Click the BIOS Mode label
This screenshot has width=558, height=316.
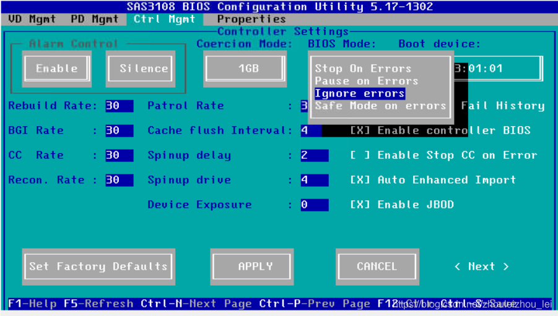point(342,44)
